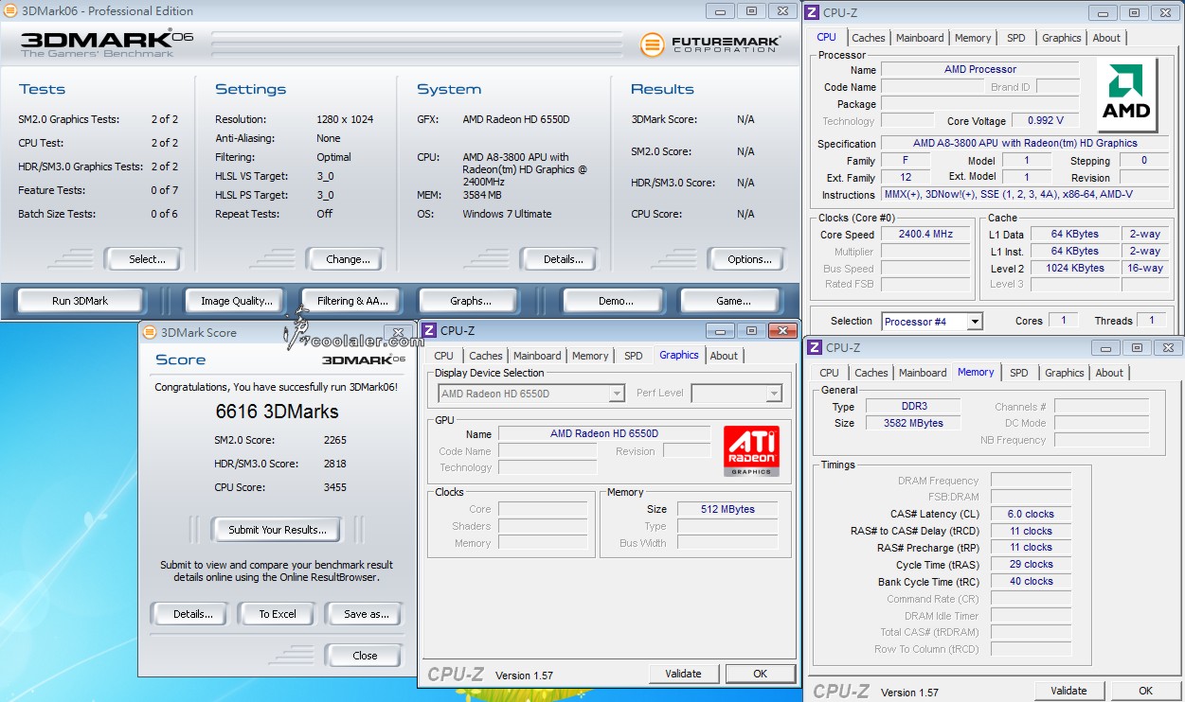1185x702 pixels.
Task: Click the GPU Name field
Action: click(x=603, y=433)
